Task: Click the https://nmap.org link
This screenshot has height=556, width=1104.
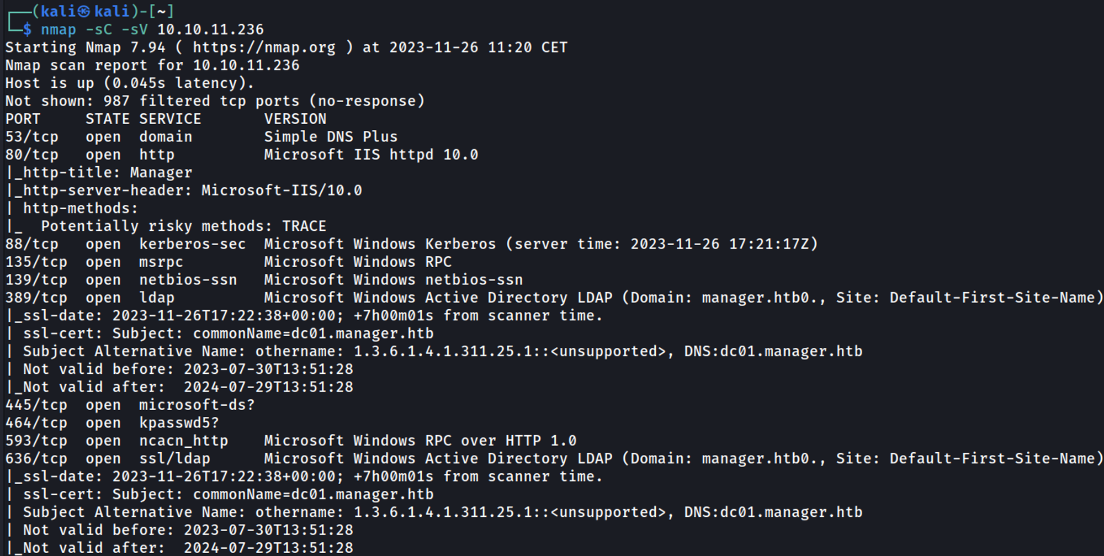Action: 264,47
